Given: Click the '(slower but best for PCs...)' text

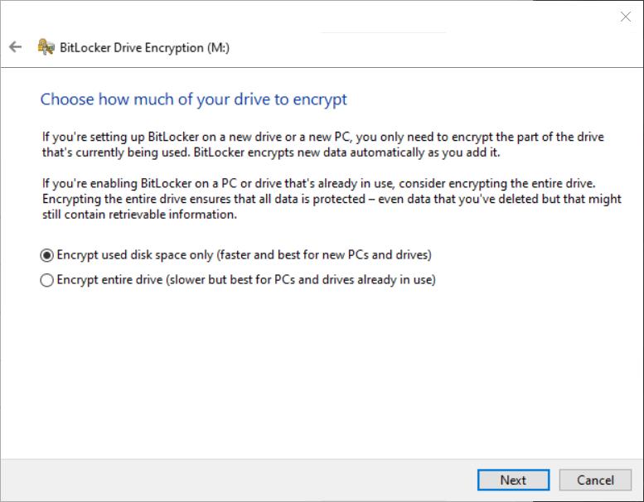Looking at the screenshot, I should (x=301, y=280).
